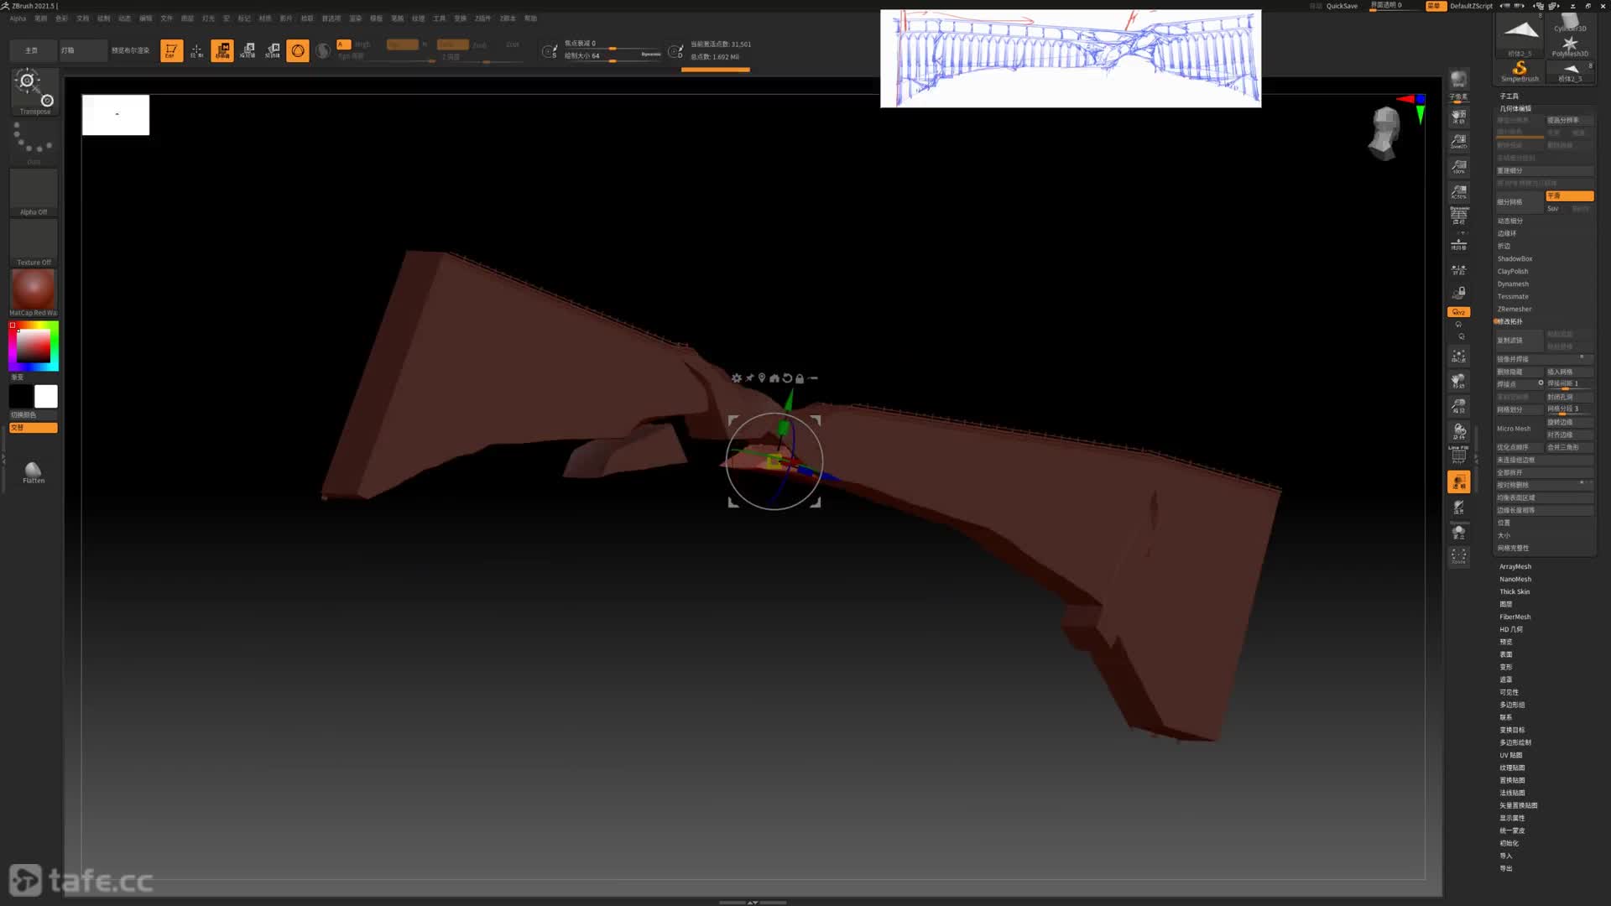Click the Zoom3D view icon
Viewport: 1611px width, 906px height.
pos(1459,407)
